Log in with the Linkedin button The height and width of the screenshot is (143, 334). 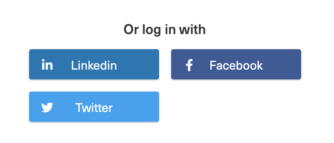point(94,64)
